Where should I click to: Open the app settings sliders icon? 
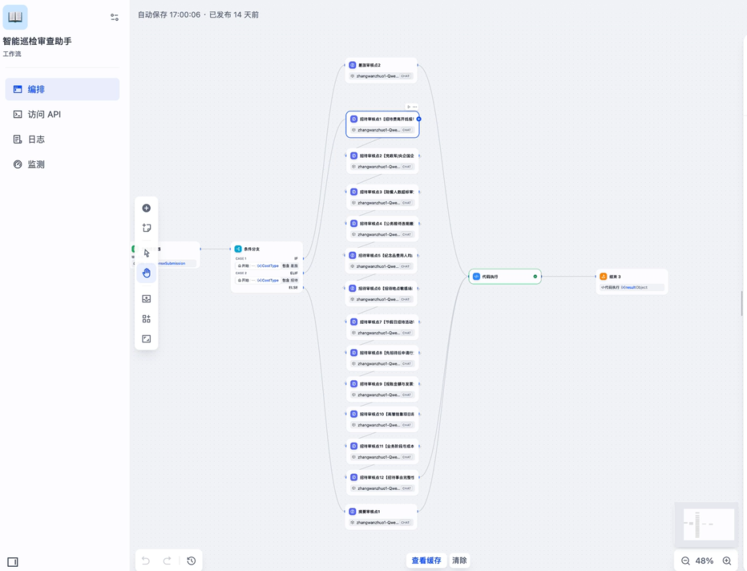(x=115, y=17)
